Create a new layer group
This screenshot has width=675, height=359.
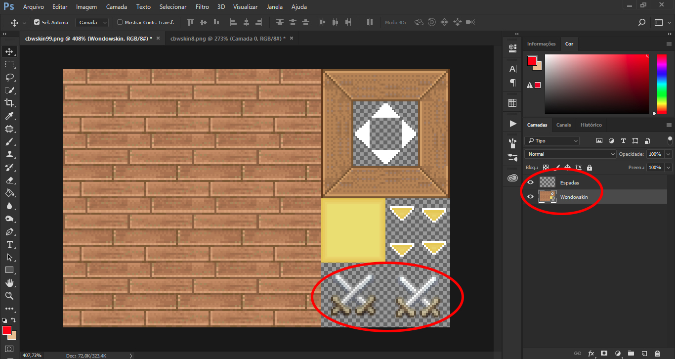click(x=631, y=354)
